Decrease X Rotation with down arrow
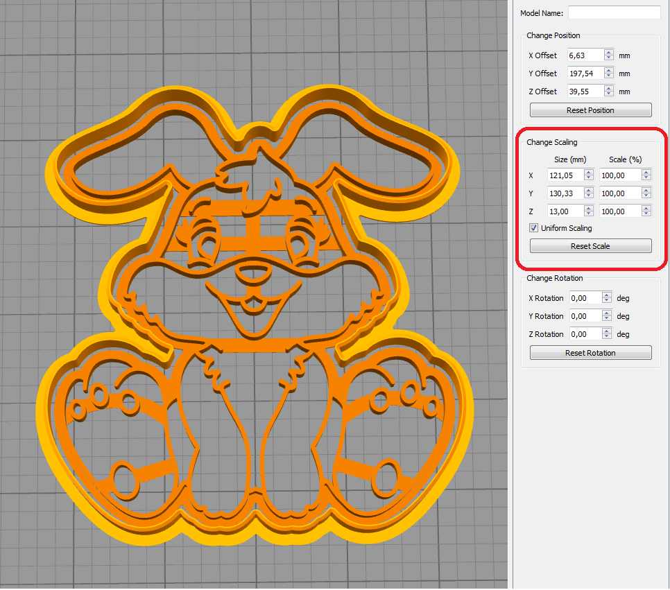The width and height of the screenshot is (670, 590). coord(607,301)
